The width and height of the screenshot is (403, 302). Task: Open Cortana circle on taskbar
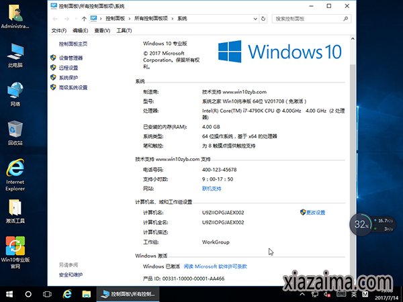(x=28, y=295)
